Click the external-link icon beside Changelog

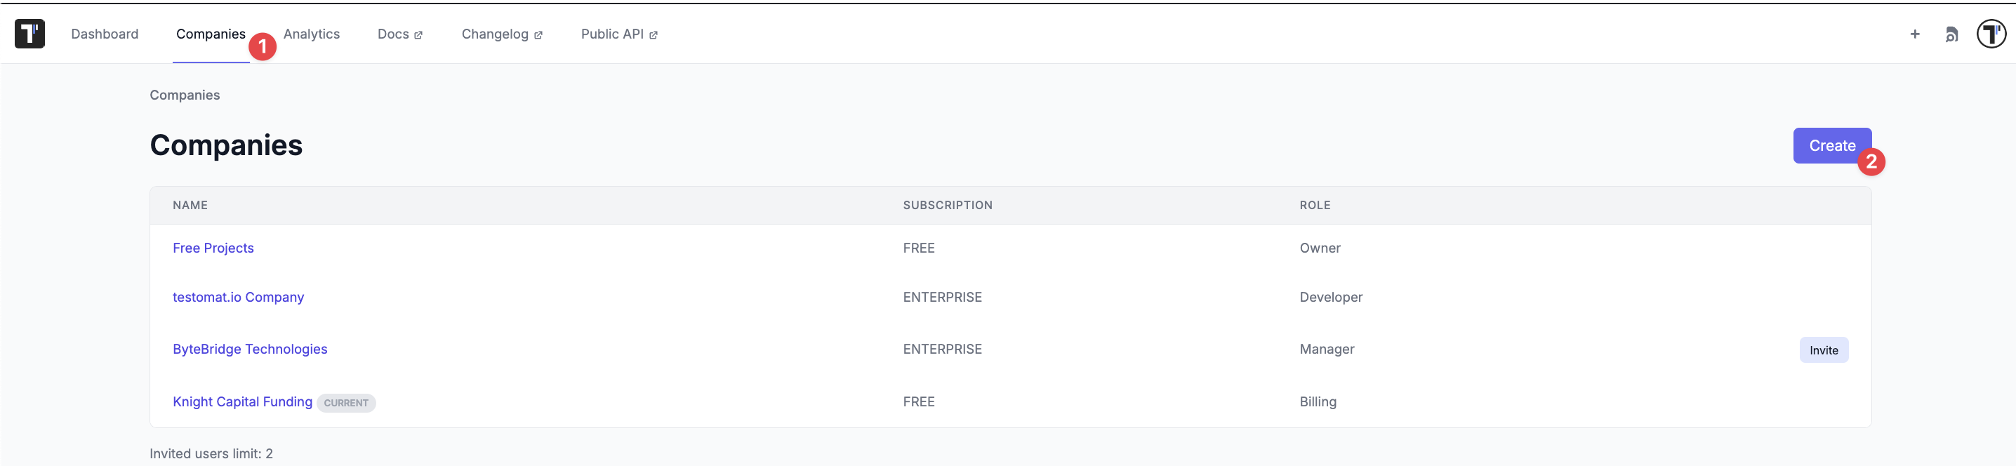[538, 35]
